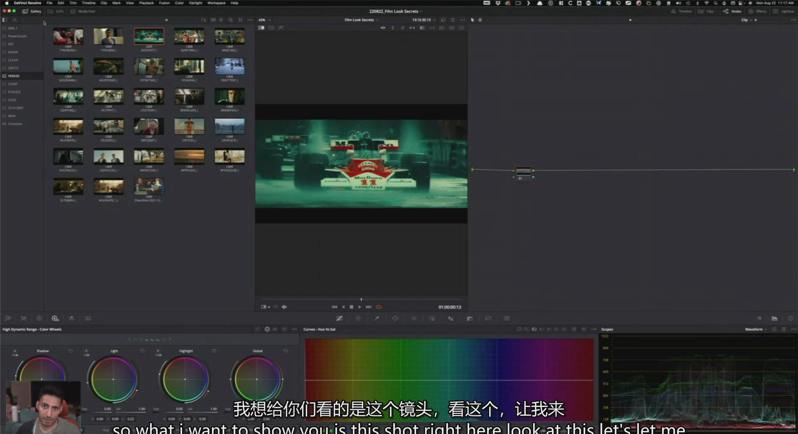Viewport: 798px width, 434px height.
Task: Toggle the image wipe viewer icon
Action: (x=261, y=28)
